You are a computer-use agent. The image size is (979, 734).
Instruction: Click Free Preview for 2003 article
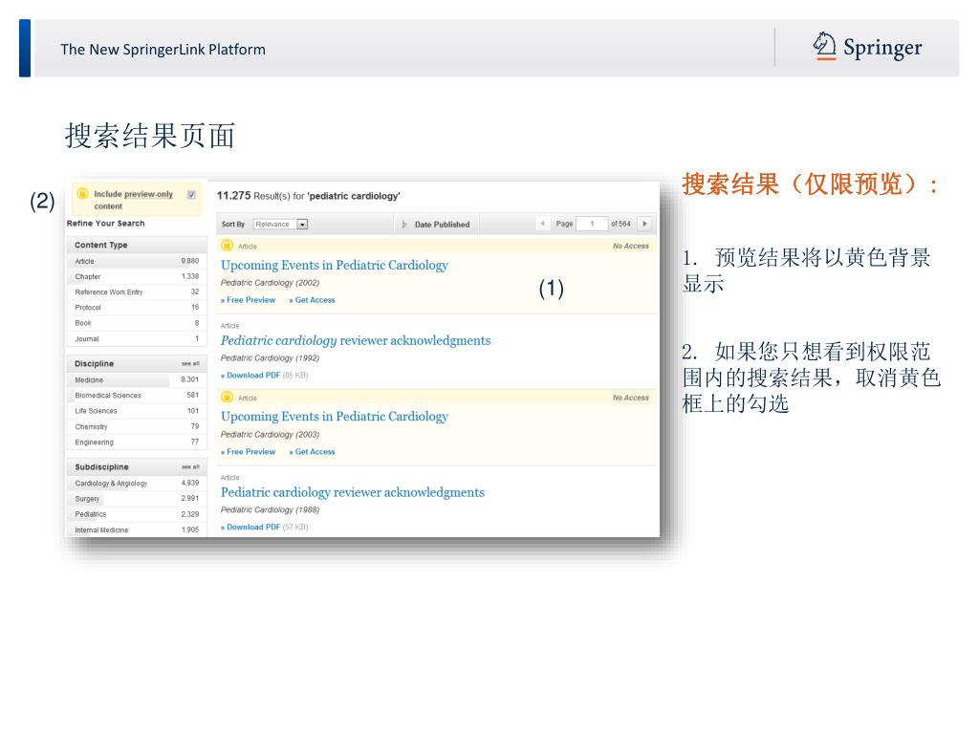coord(248,452)
